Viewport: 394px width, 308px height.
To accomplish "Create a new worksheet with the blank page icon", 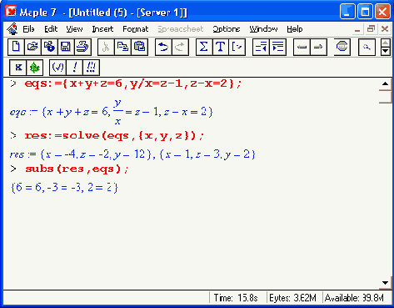I will 16,47.
